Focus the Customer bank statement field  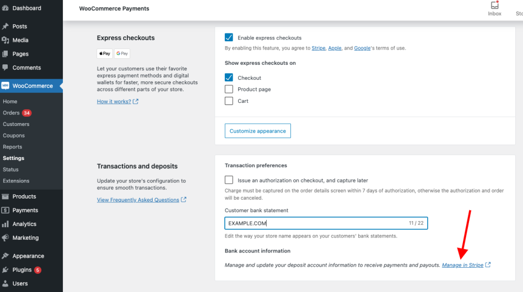[x=314, y=223]
